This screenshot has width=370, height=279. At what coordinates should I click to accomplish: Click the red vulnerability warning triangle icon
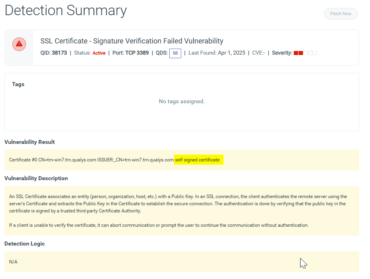tap(19, 44)
